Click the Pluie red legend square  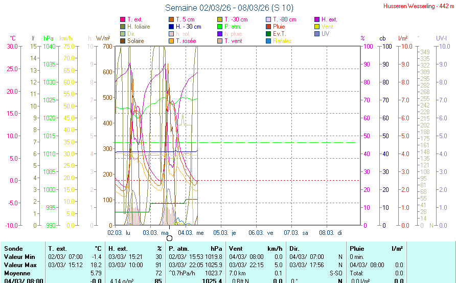click(x=268, y=27)
